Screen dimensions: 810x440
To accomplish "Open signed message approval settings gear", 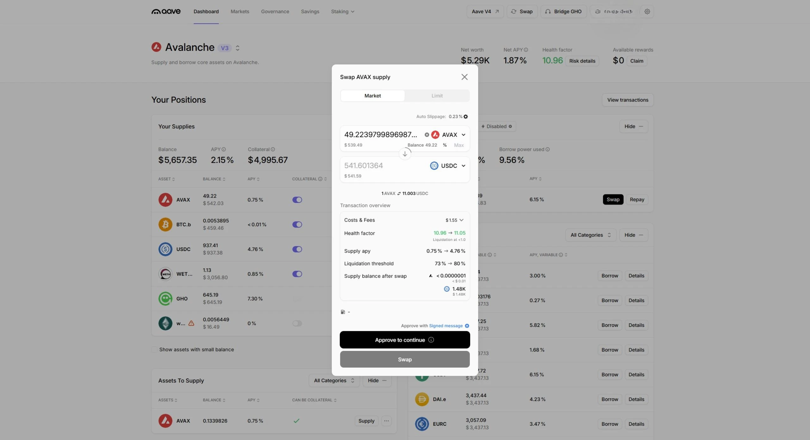I will 467,326.
